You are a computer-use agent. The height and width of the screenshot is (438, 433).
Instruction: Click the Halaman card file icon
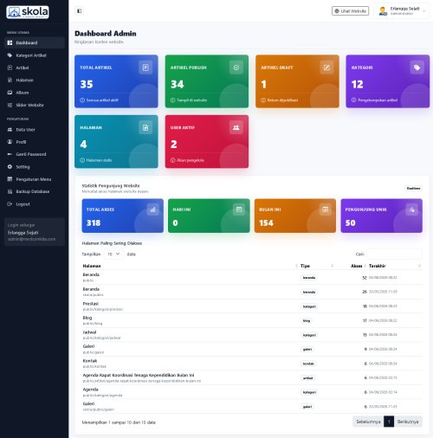(145, 127)
